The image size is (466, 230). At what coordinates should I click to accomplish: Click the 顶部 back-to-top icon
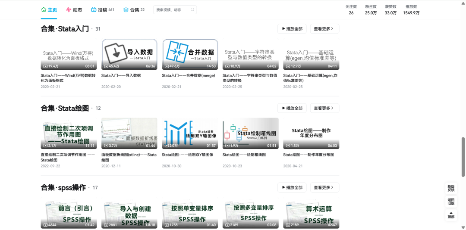451,215
